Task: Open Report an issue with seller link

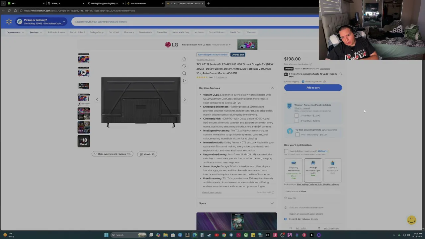Action: (306, 214)
